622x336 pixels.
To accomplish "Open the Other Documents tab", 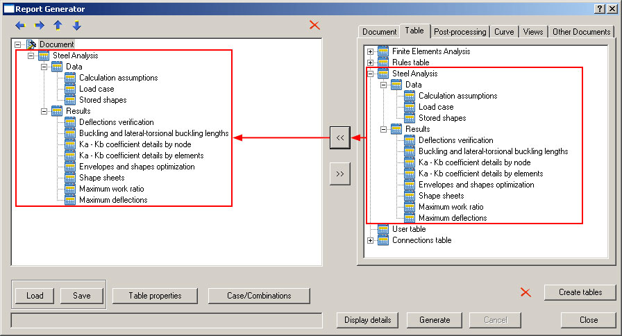I will click(x=581, y=31).
